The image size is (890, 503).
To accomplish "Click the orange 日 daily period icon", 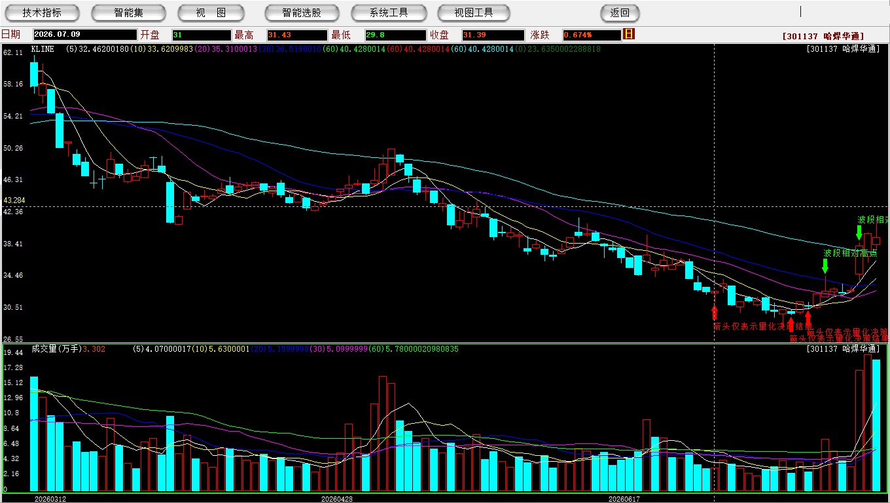I will pyautogui.click(x=629, y=34).
